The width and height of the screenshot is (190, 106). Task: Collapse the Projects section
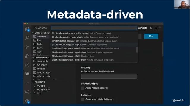33,82
